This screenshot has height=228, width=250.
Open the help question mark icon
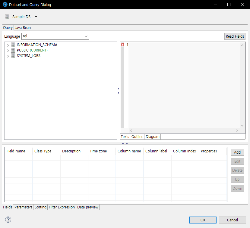point(8,220)
